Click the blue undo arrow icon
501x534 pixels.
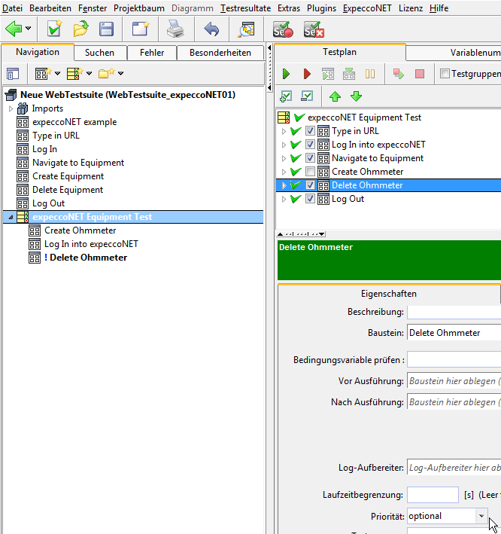tap(211, 29)
